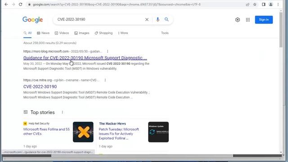Start voice search with microphone icon
Screen dimensions: 288x162
click(x=157, y=19)
